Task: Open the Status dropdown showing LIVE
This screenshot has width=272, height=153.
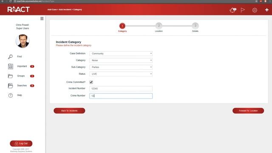Action: [121, 74]
